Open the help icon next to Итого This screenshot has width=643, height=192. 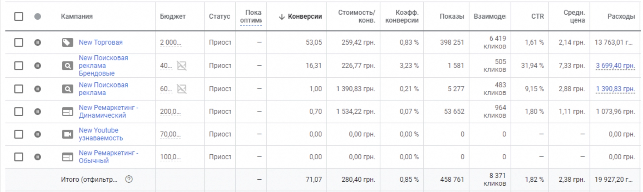129,179
